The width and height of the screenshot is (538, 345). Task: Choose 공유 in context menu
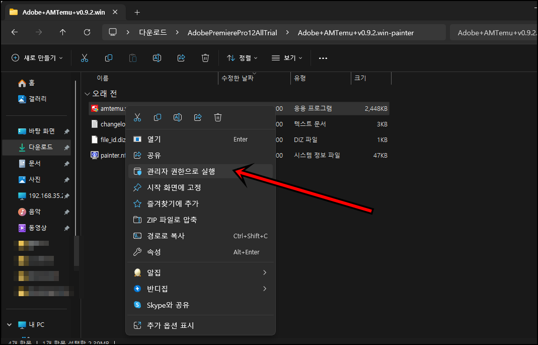[x=201, y=155]
